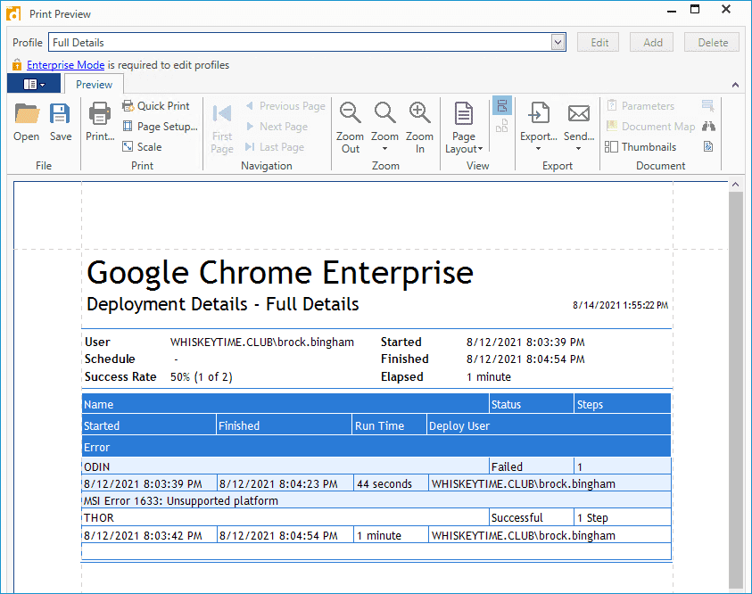The image size is (752, 594).
Task: Jump to Last Page
Action: point(275,146)
